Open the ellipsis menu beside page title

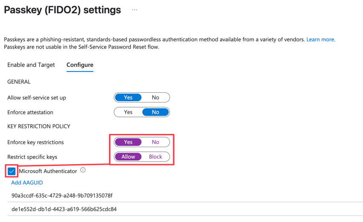click(x=135, y=10)
